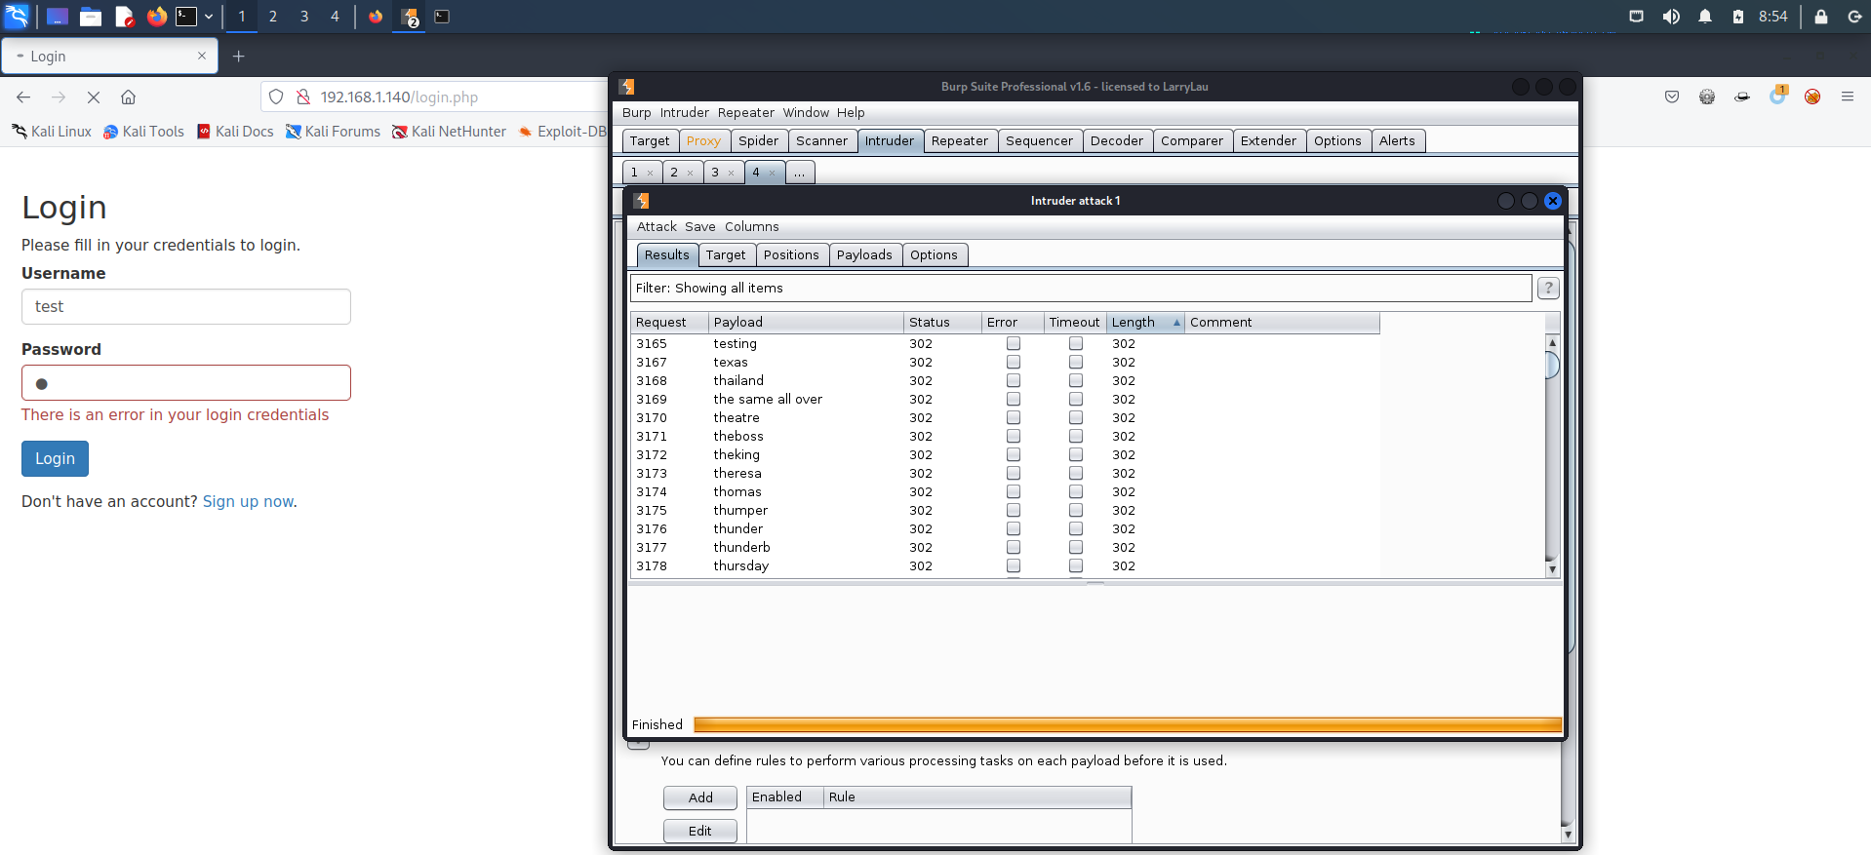This screenshot has height=855, width=1871.
Task: Open the notifications bell in the panel
Action: point(1704,17)
